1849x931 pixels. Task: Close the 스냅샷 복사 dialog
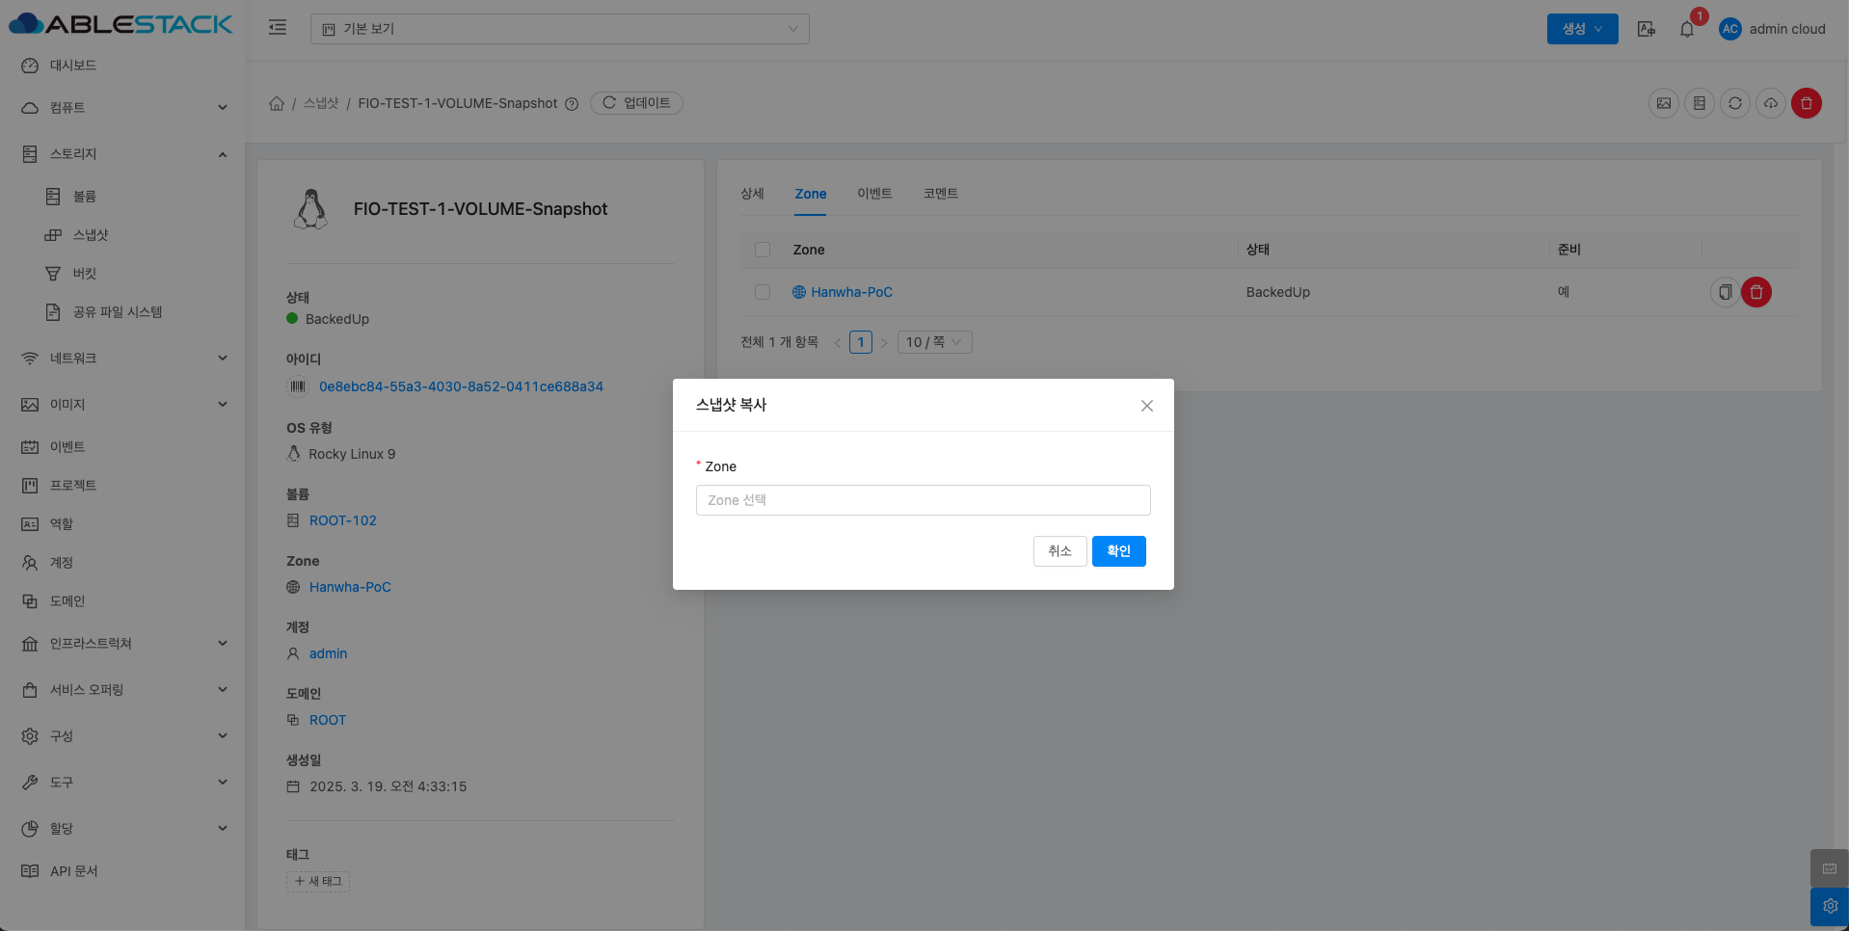[1146, 406]
